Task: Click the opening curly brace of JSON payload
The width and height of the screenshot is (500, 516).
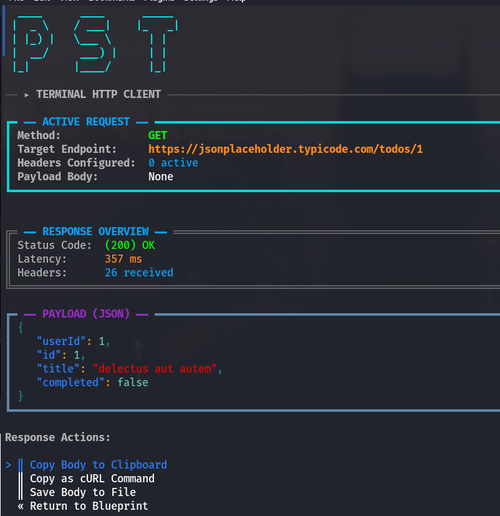Action: (x=21, y=328)
